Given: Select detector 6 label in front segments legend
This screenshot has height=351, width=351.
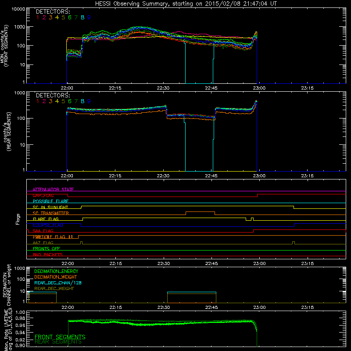Looking at the screenshot, I should point(70,18).
